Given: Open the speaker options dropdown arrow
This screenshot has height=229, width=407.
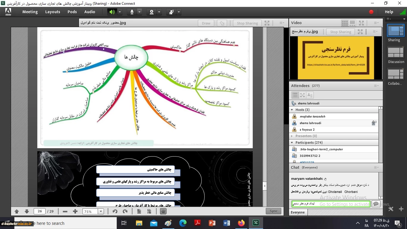Looking at the screenshot, I should click(x=120, y=12).
